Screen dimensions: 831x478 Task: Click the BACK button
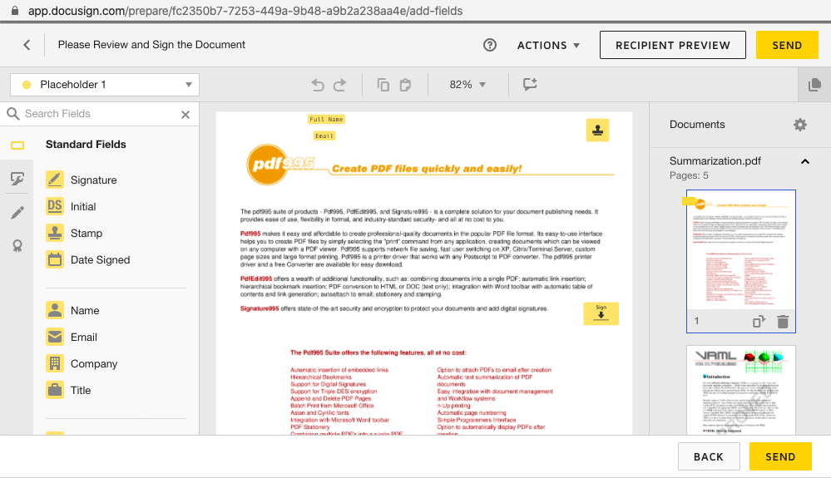[x=709, y=457]
